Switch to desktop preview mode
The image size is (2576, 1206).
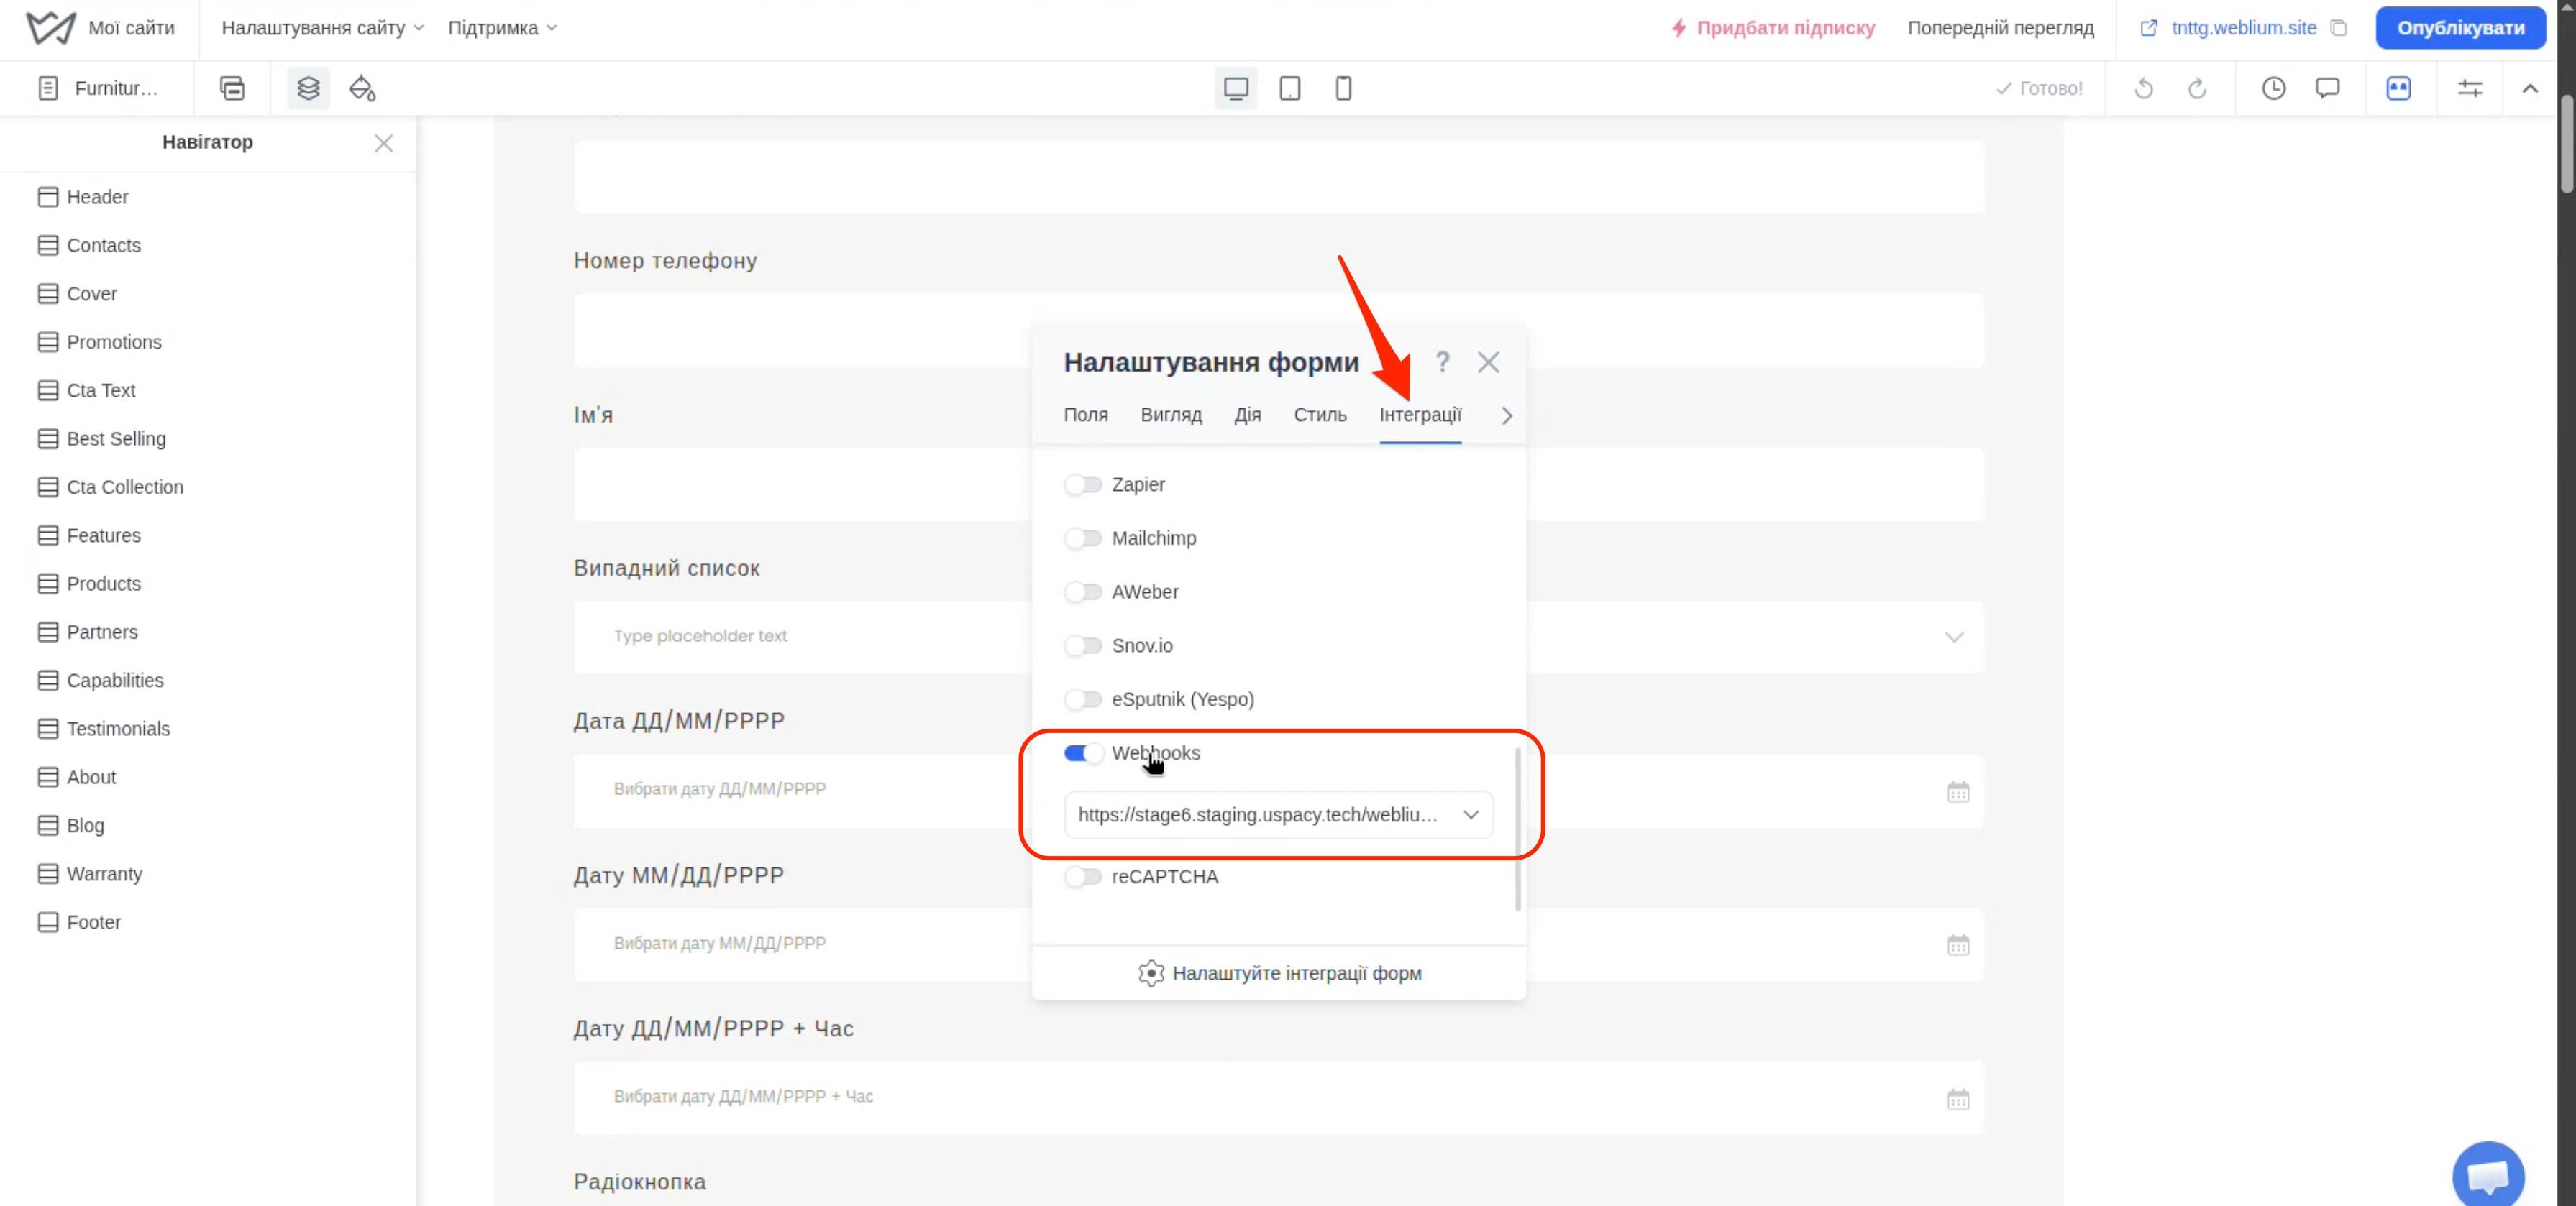pos(1236,88)
